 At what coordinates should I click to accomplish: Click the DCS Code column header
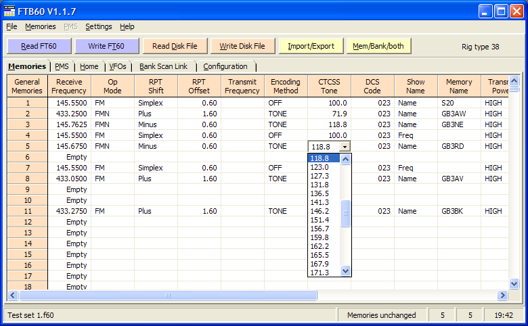[372, 86]
